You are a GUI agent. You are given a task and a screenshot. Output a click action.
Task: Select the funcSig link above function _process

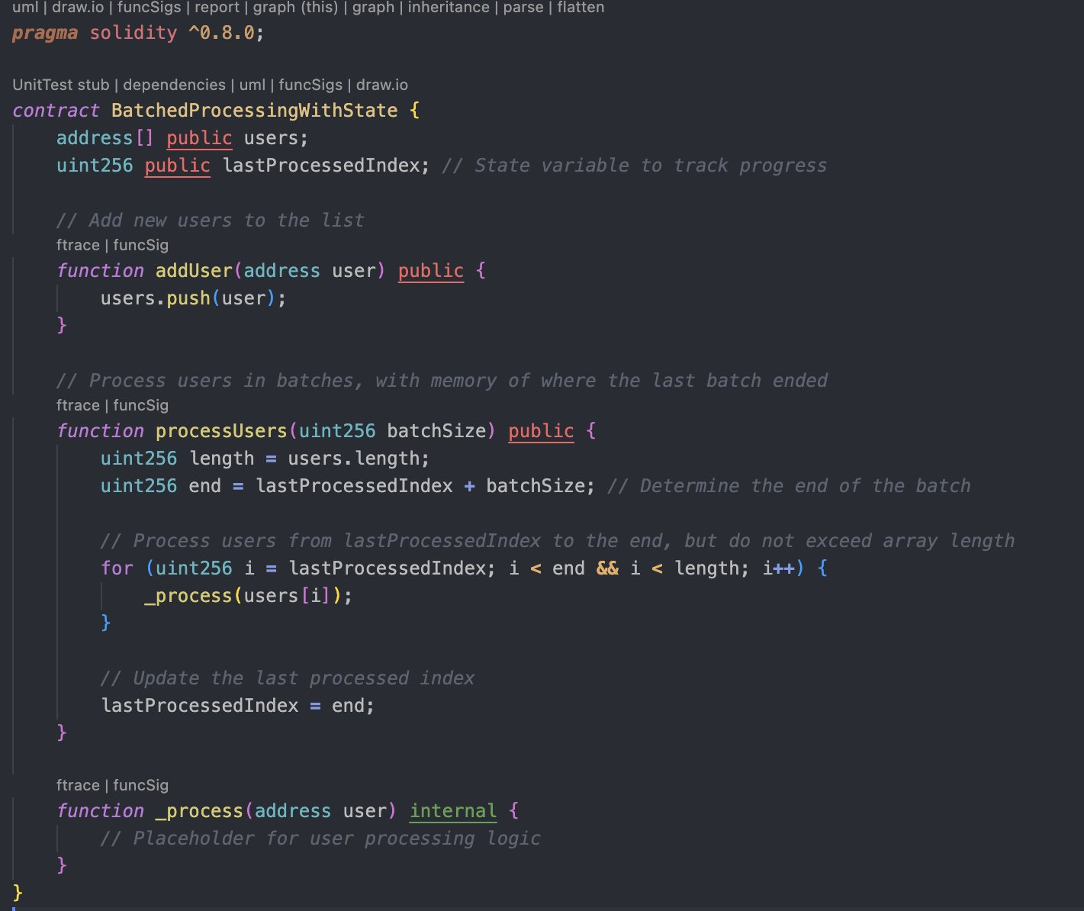pos(141,785)
